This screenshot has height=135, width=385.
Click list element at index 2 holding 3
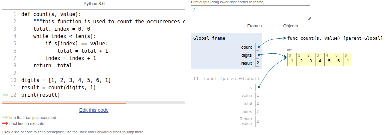(x=310, y=59)
